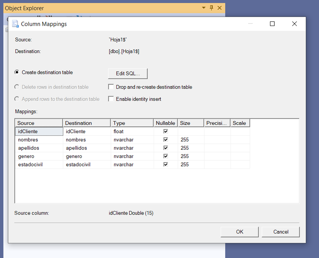Toggle Nullable checkbox for idCliente row
319x258 pixels.
166,131
